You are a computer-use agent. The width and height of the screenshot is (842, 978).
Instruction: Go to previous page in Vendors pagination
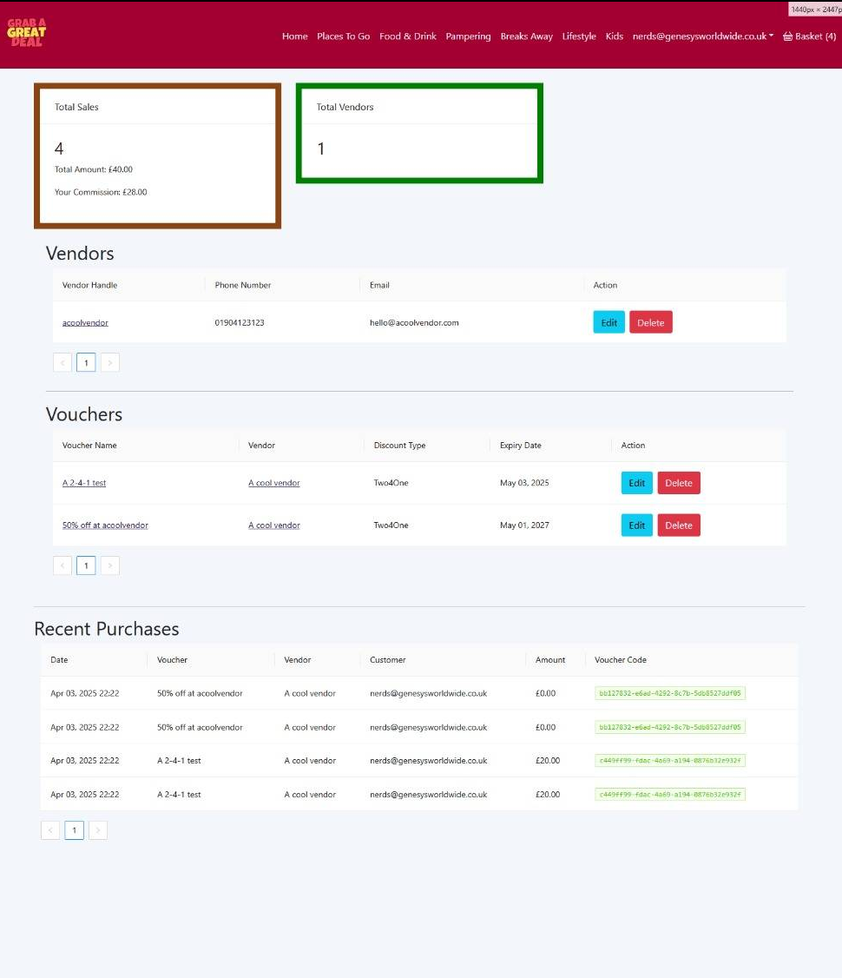62,362
